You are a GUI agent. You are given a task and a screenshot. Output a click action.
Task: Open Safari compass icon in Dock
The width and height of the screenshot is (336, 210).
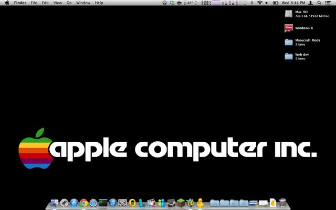click(x=93, y=203)
